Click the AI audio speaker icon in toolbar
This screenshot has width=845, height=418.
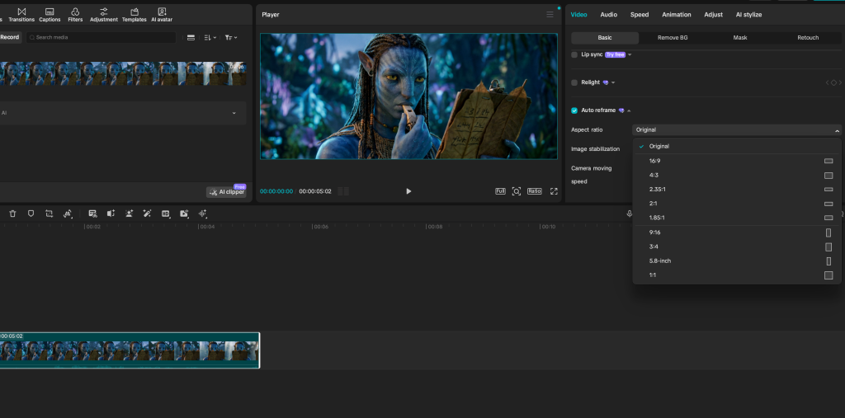click(111, 214)
